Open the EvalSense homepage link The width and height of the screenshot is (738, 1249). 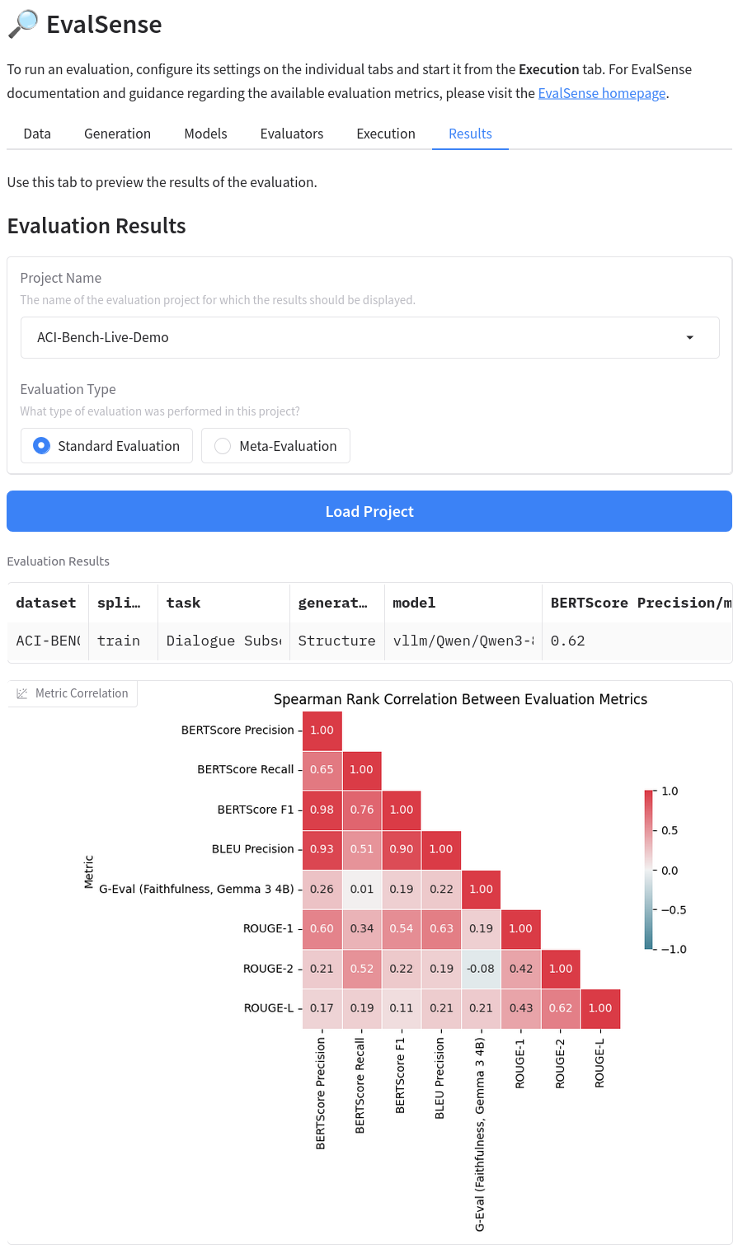602,93
